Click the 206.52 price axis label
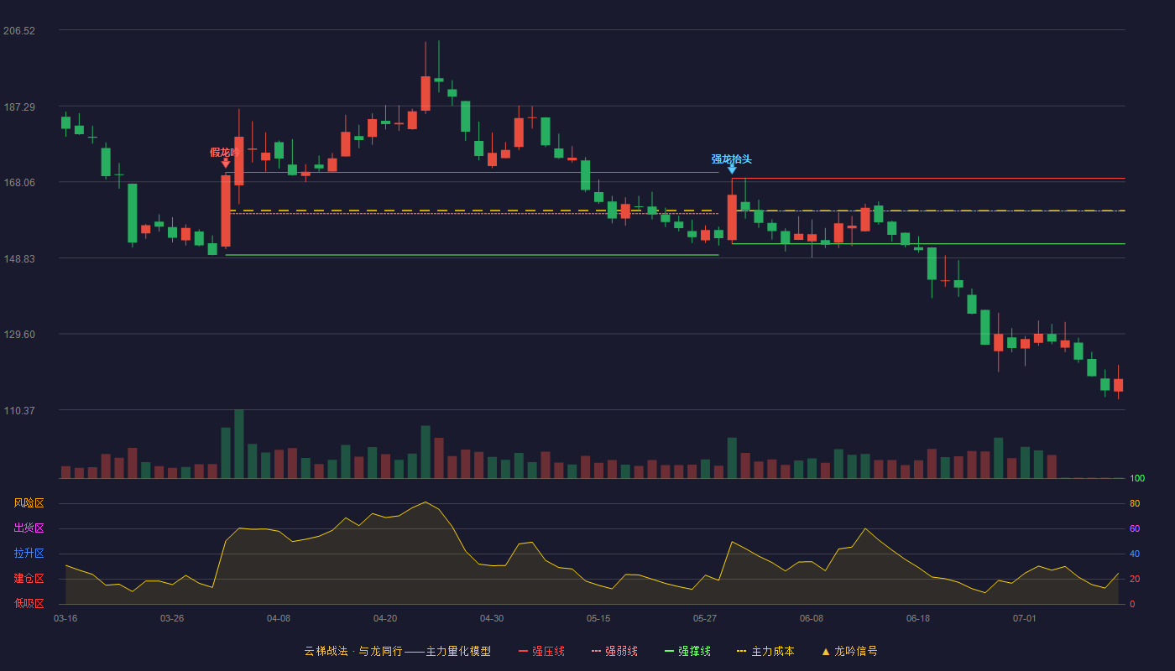This screenshot has width=1175, height=671. (x=19, y=30)
